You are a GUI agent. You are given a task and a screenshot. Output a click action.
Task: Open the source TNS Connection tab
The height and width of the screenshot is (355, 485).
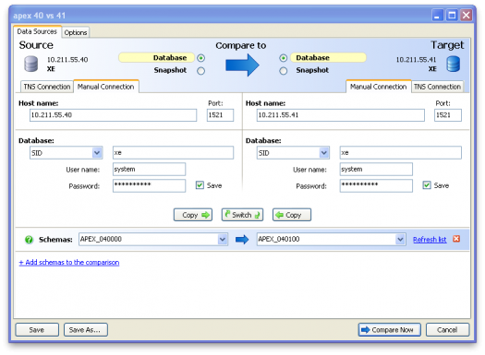pos(47,87)
